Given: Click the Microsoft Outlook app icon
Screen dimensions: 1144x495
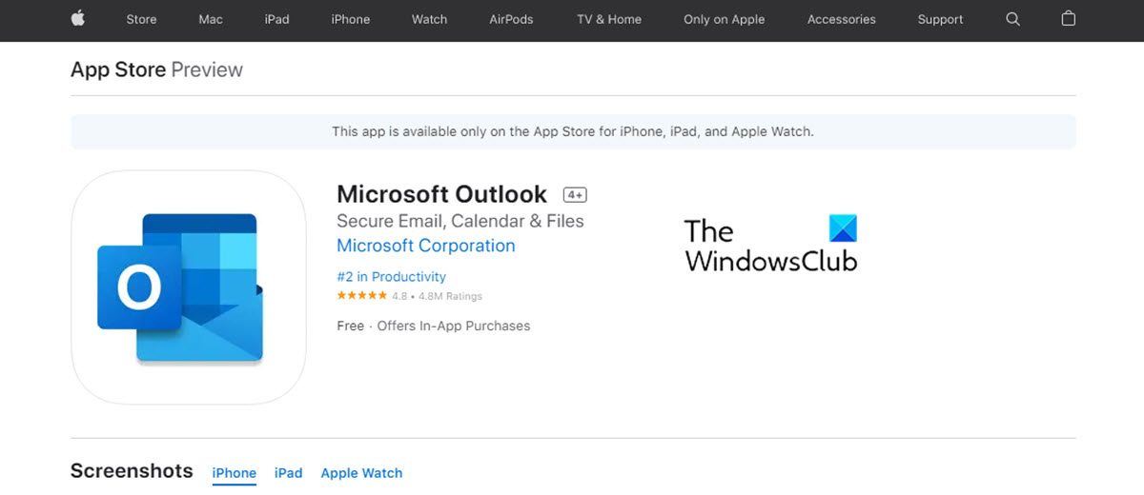Looking at the screenshot, I should 189,287.
